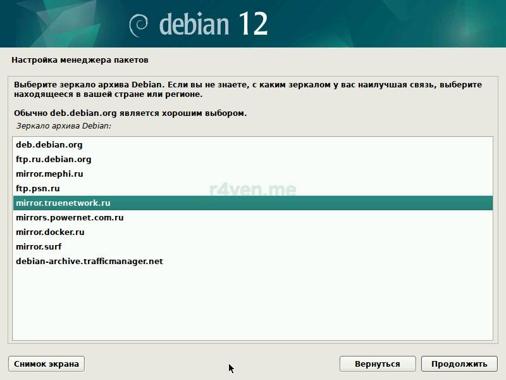Go back with the Вернуться button
This screenshot has width=506, height=380.
pos(377,364)
